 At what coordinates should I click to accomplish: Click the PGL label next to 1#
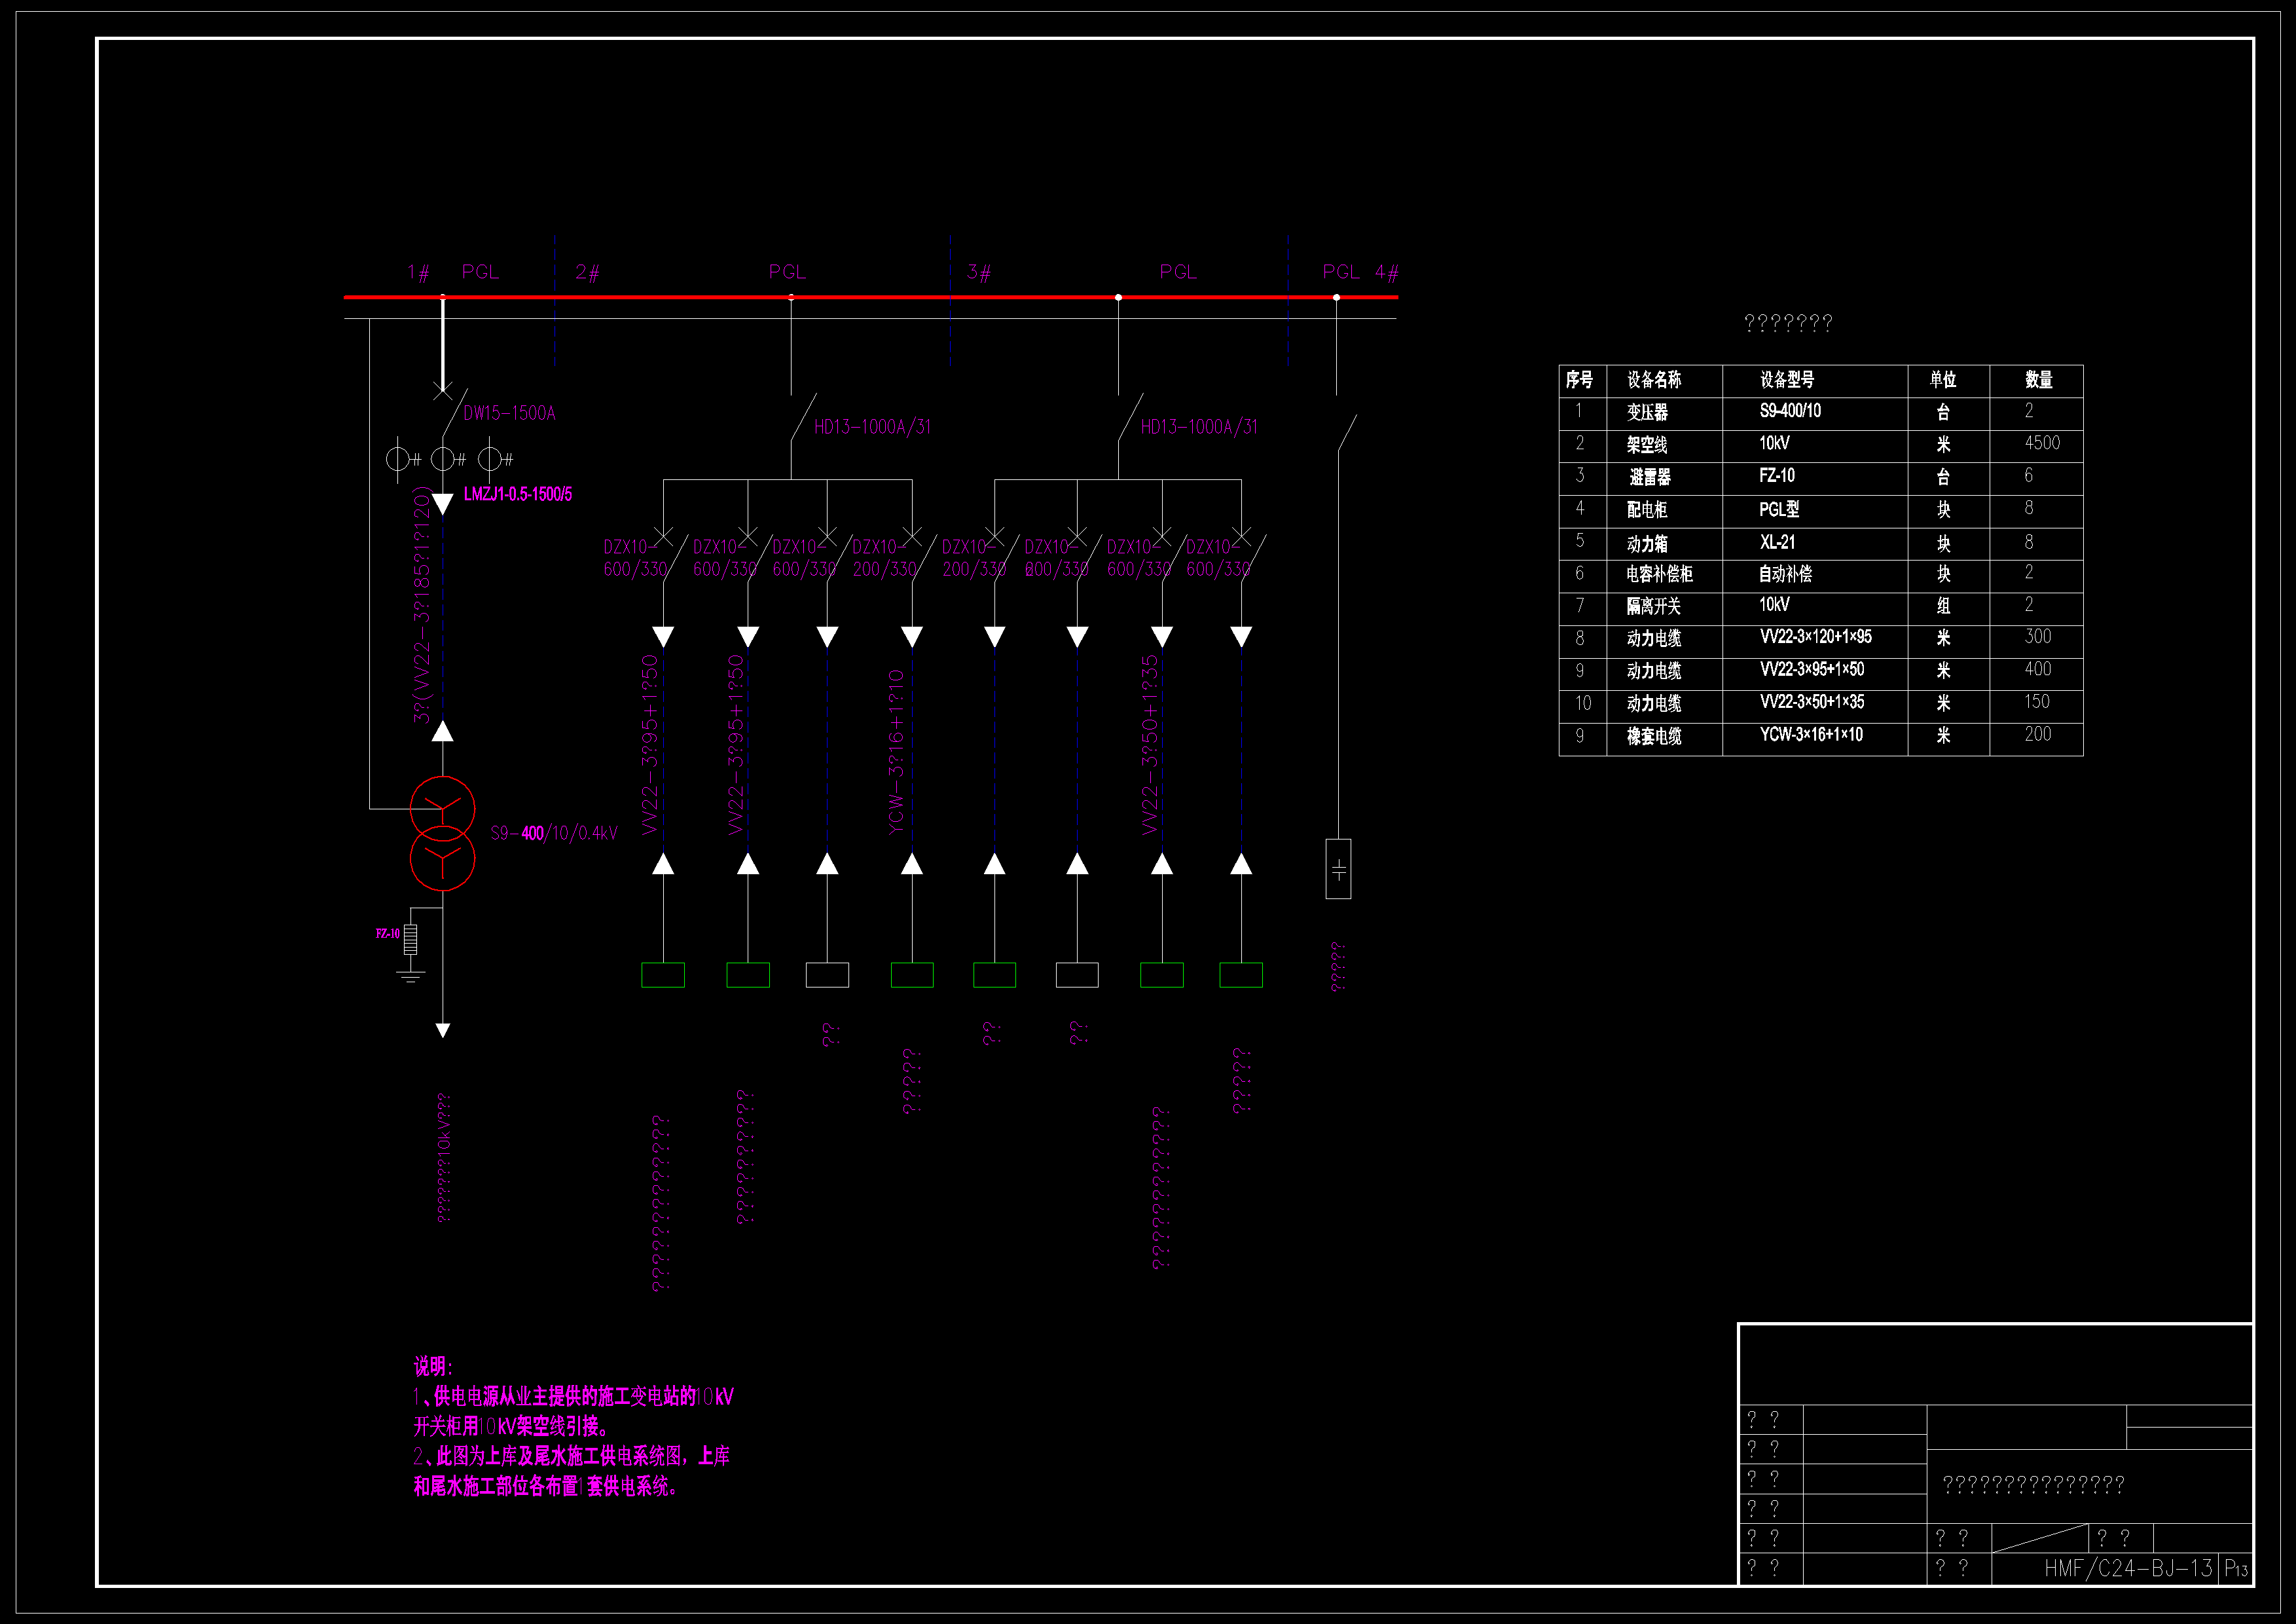tap(480, 272)
